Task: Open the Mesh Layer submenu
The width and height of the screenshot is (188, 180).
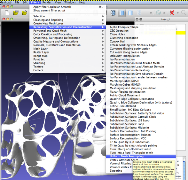Action: [68, 49]
